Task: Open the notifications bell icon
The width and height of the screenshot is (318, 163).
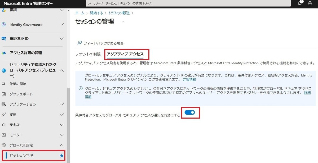Action: pos(300,3)
